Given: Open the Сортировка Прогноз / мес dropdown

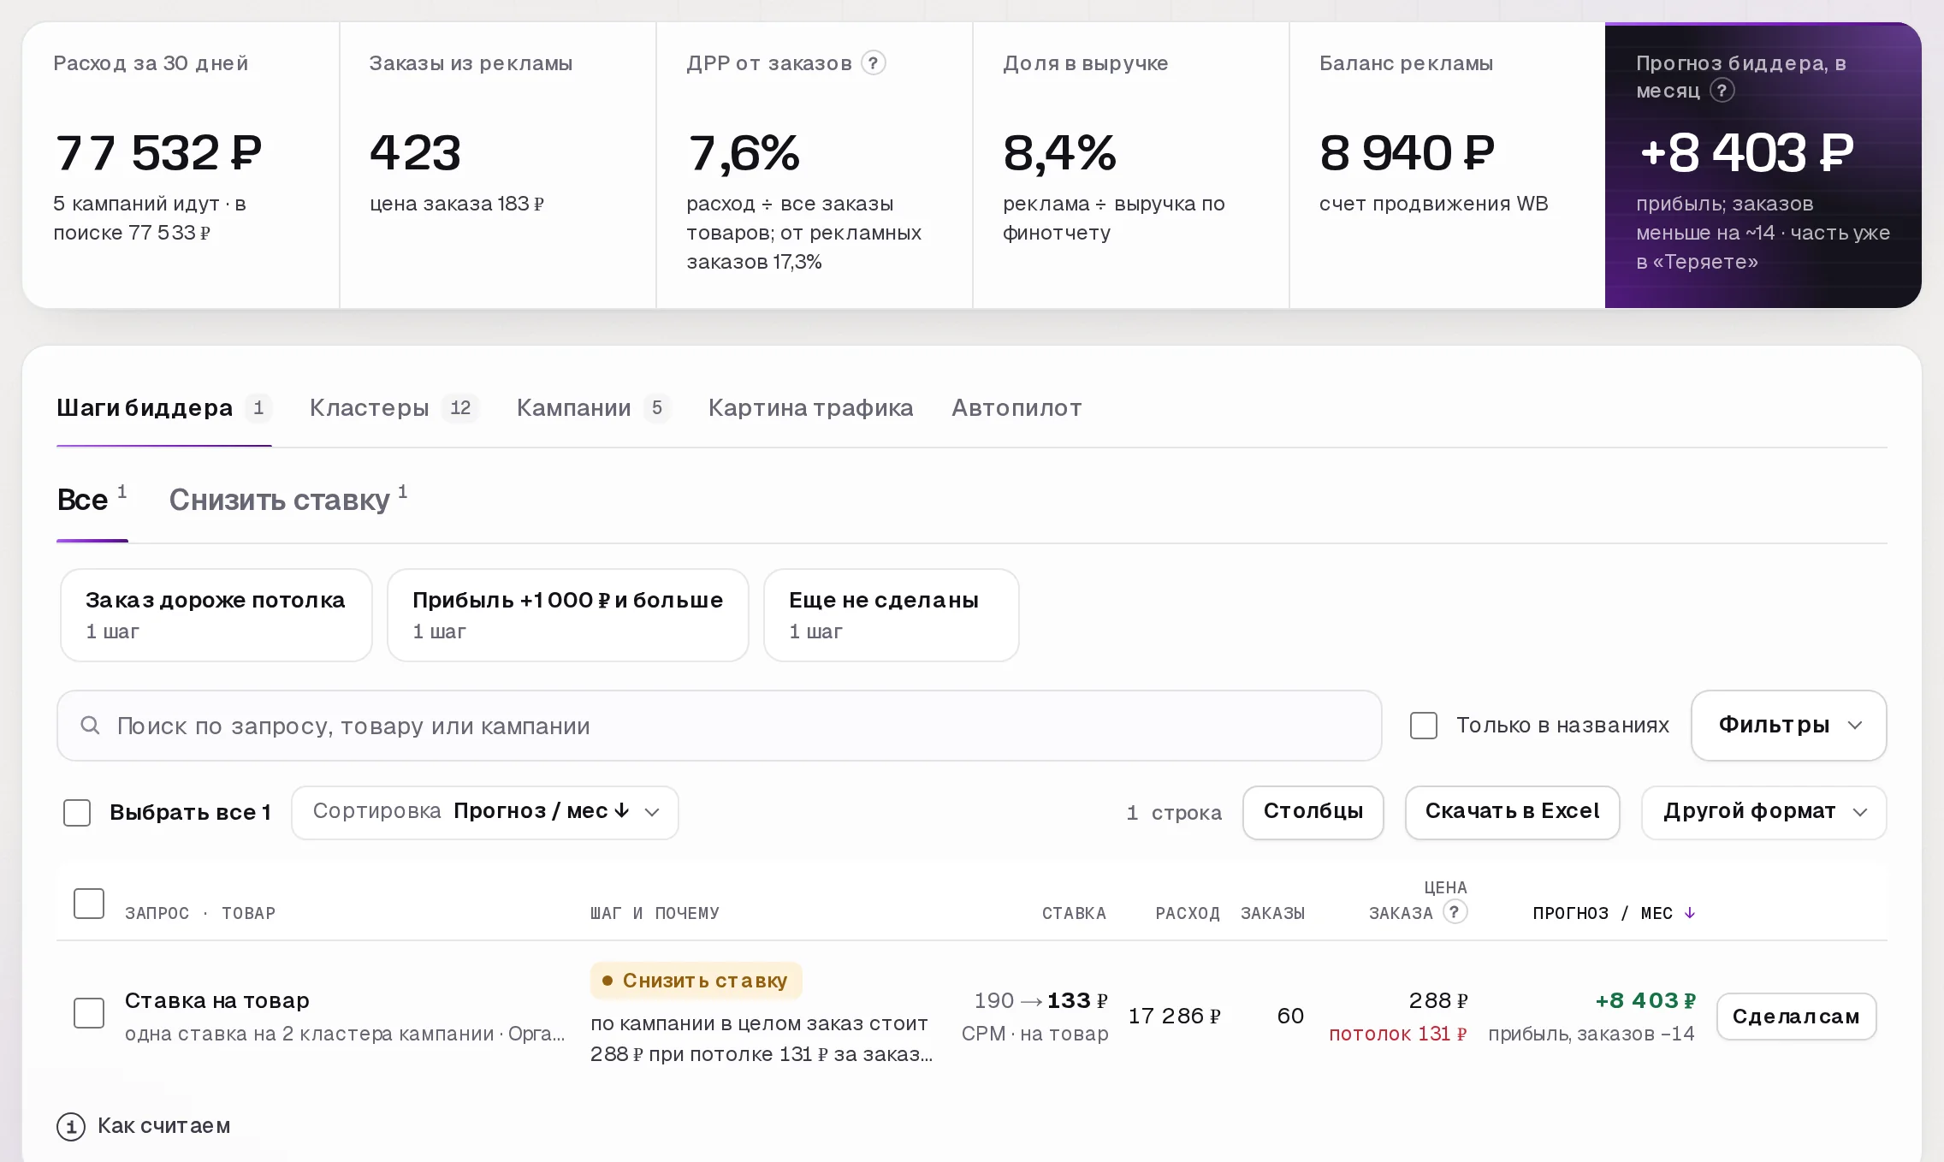Looking at the screenshot, I should 485,812.
